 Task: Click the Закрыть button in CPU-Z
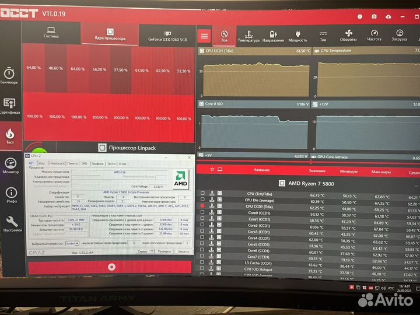(x=184, y=251)
